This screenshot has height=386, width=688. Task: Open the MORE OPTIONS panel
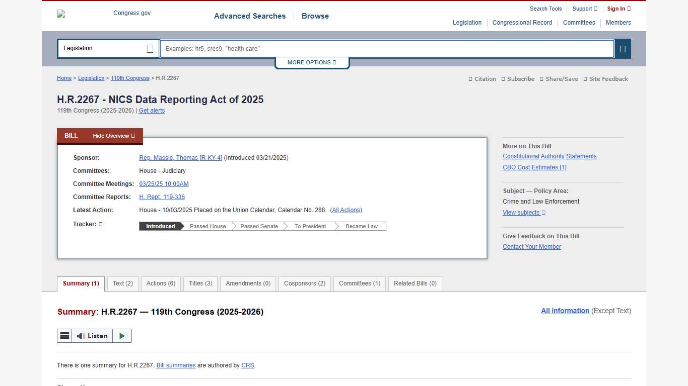click(x=312, y=62)
